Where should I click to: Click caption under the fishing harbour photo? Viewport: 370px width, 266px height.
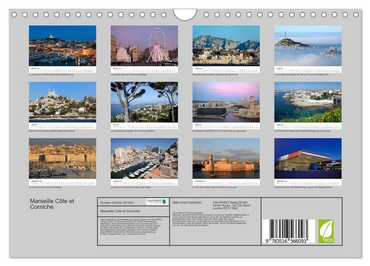(x=131, y=187)
